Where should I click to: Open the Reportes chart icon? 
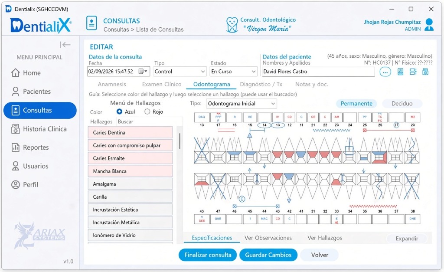click(15, 147)
